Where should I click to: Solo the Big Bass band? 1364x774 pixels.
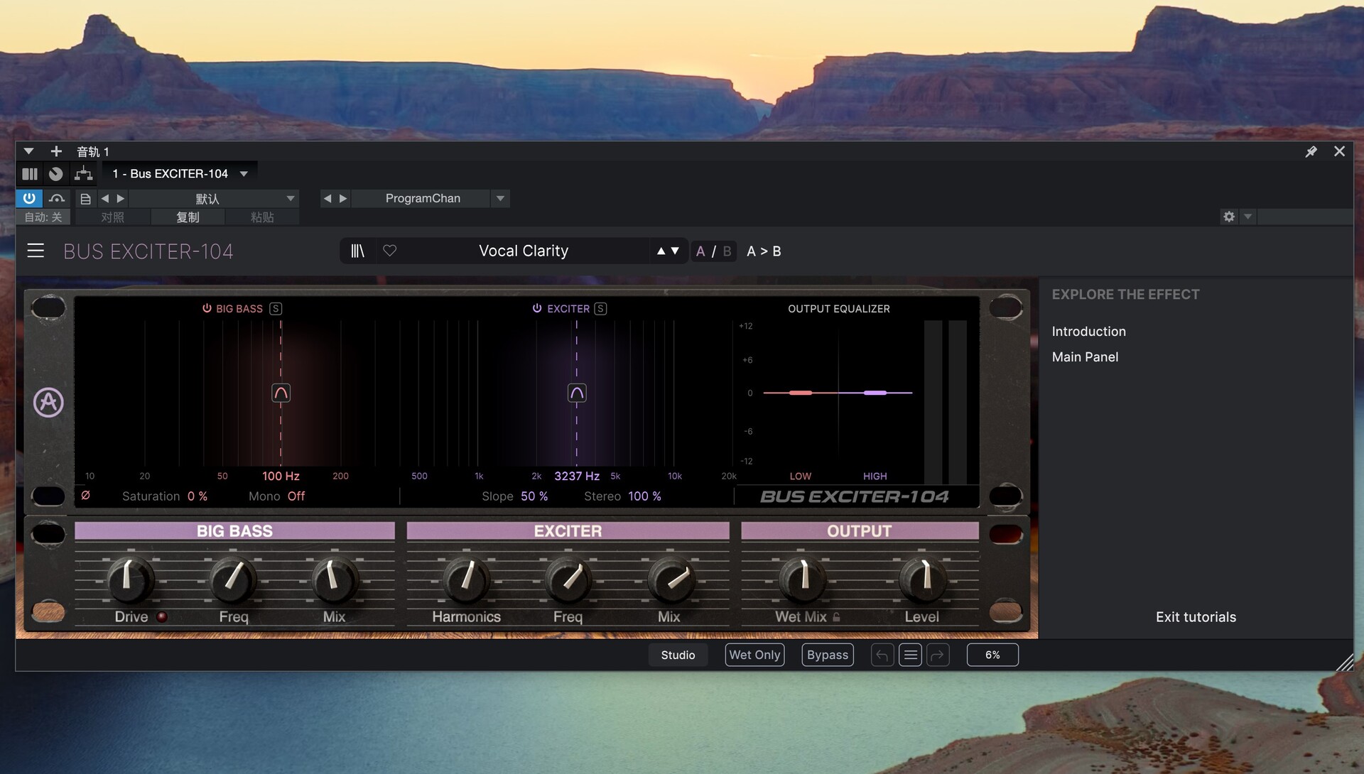click(276, 308)
